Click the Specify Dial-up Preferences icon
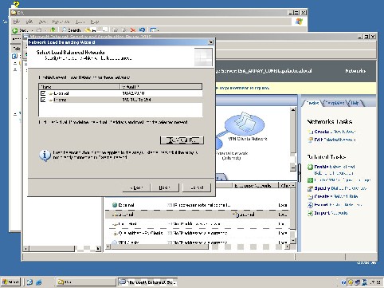The width and height of the screenshot is (384, 288). (310, 188)
